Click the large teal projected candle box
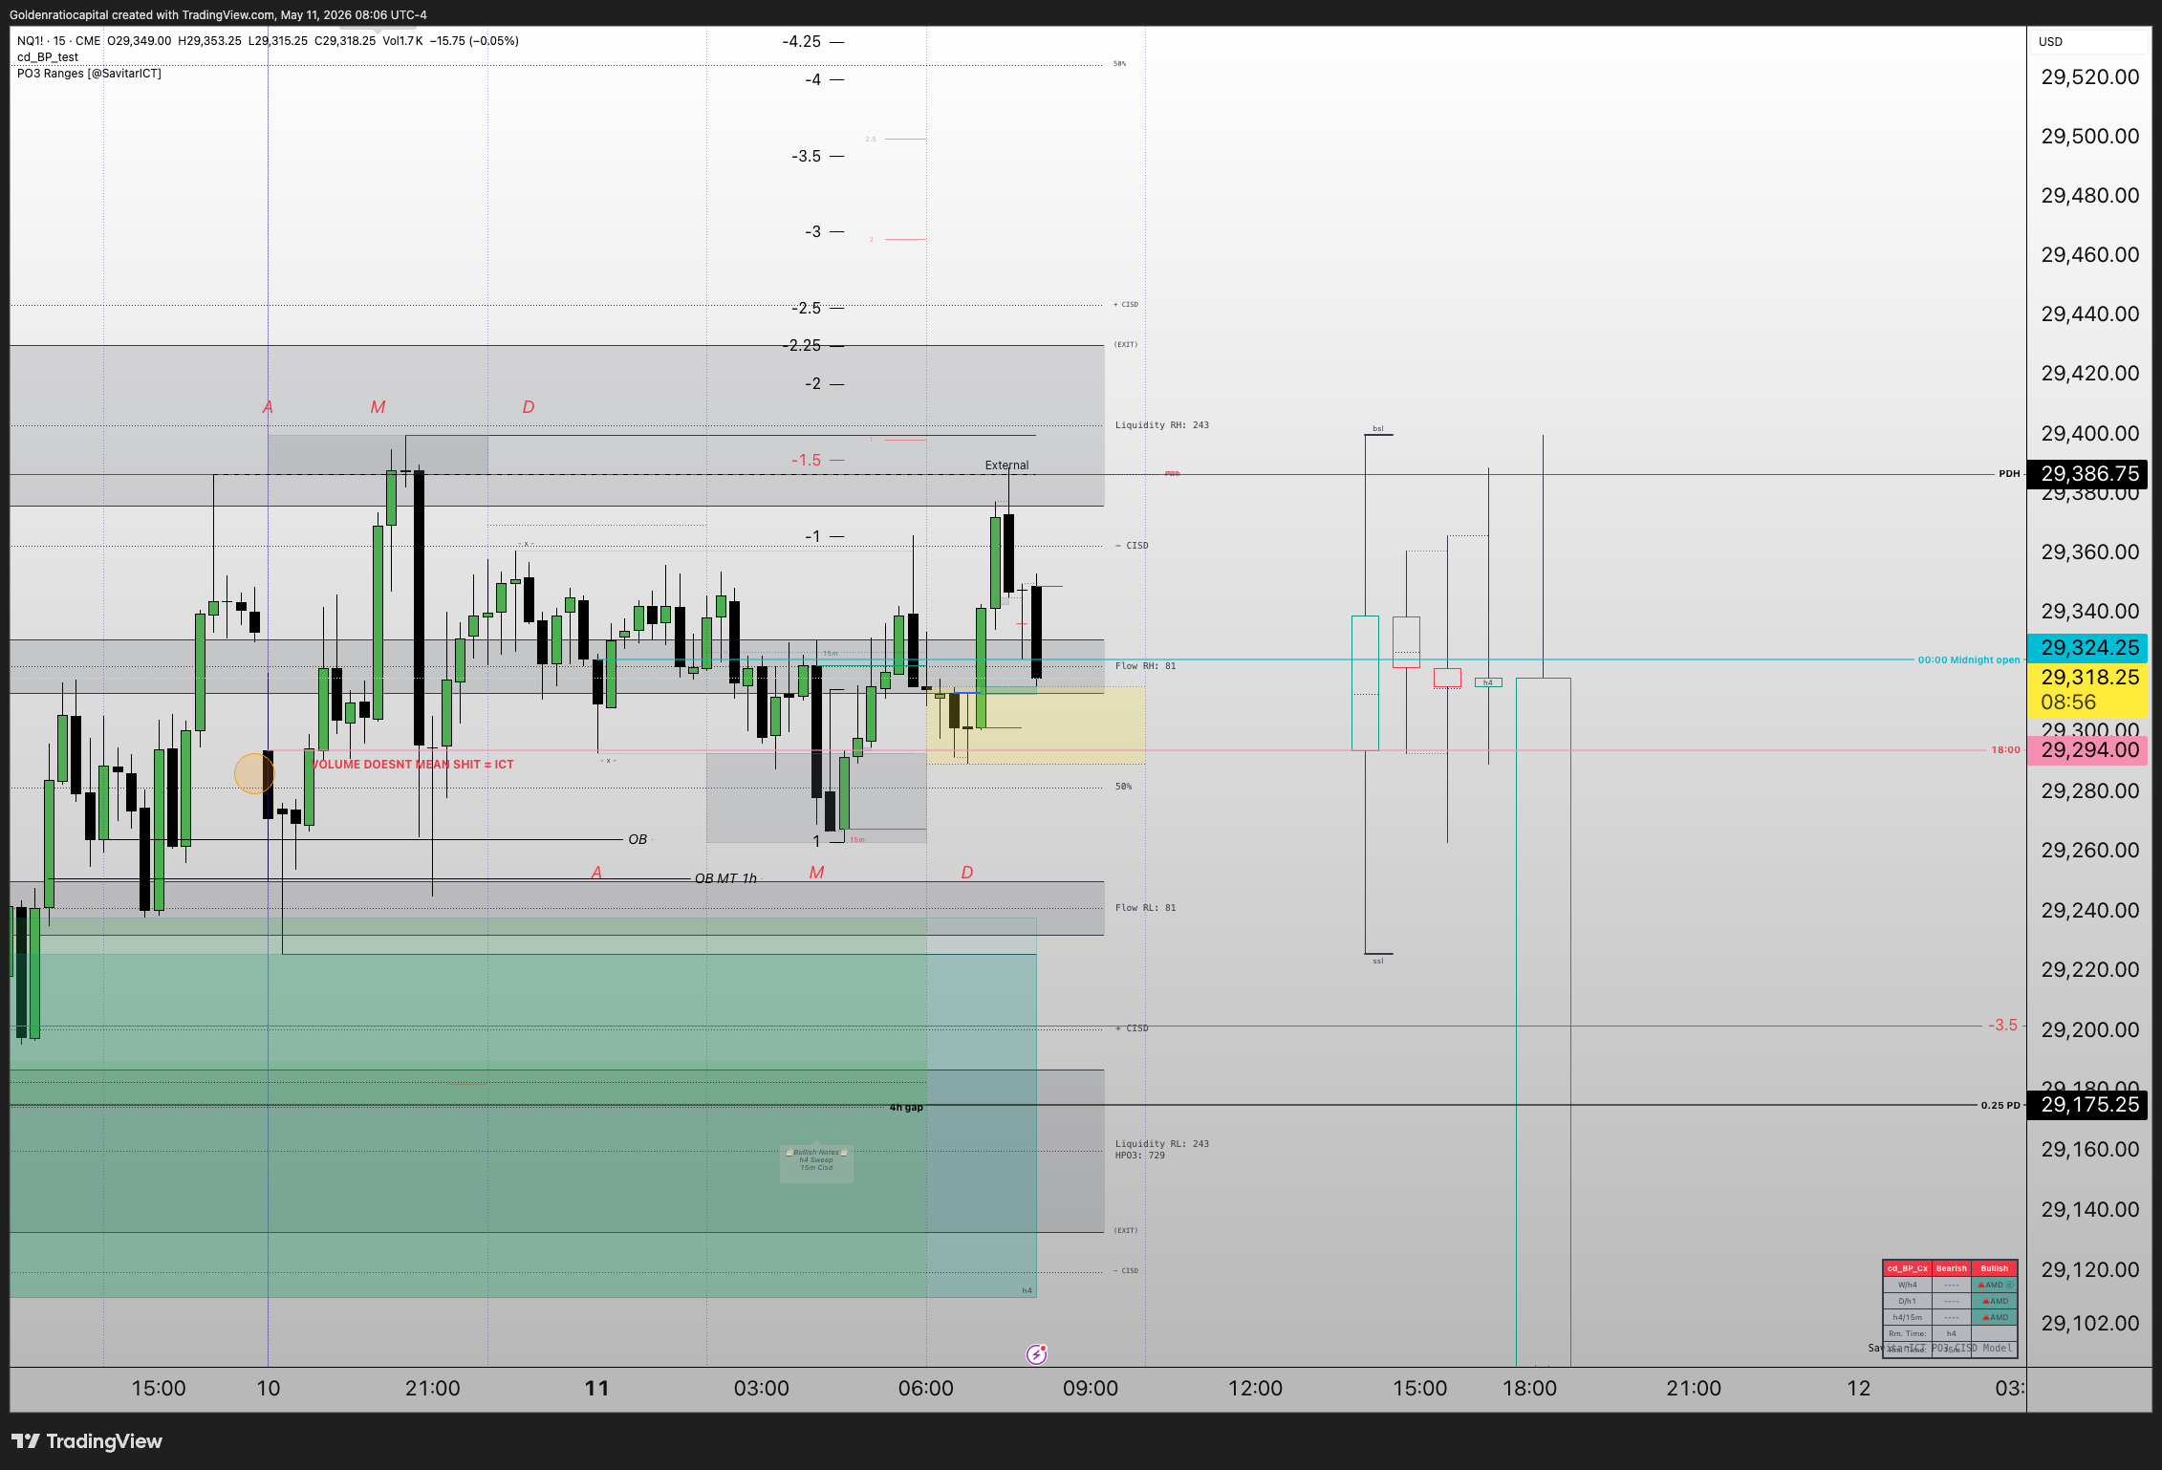Viewport: 2162px width, 1470px height. tap(1543, 1021)
